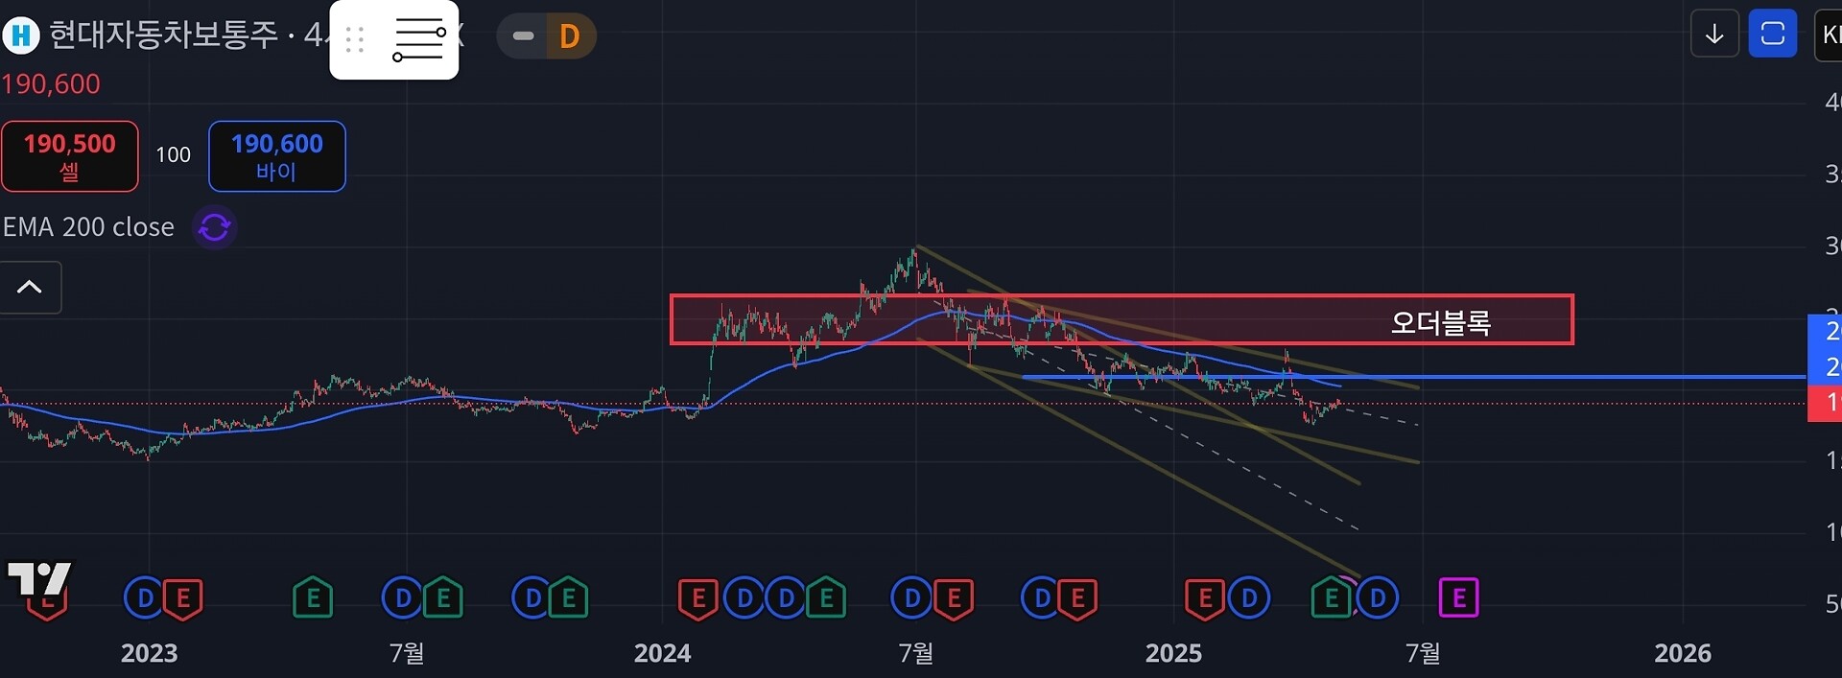Open the red E marker right of 2025 label
Image resolution: width=1842 pixels, height=678 pixels.
tap(1205, 598)
